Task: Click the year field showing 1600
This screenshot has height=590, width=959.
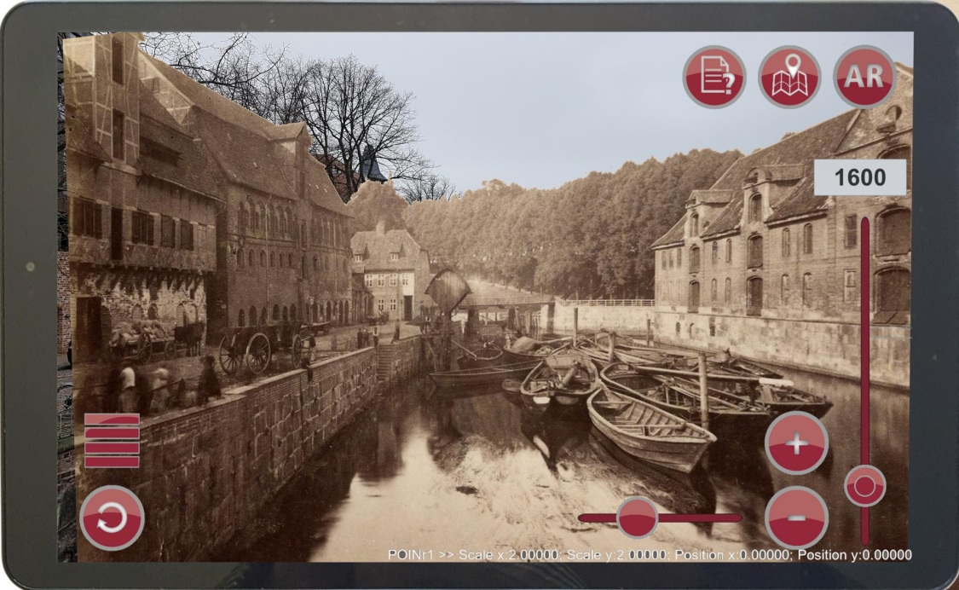Action: tap(860, 177)
